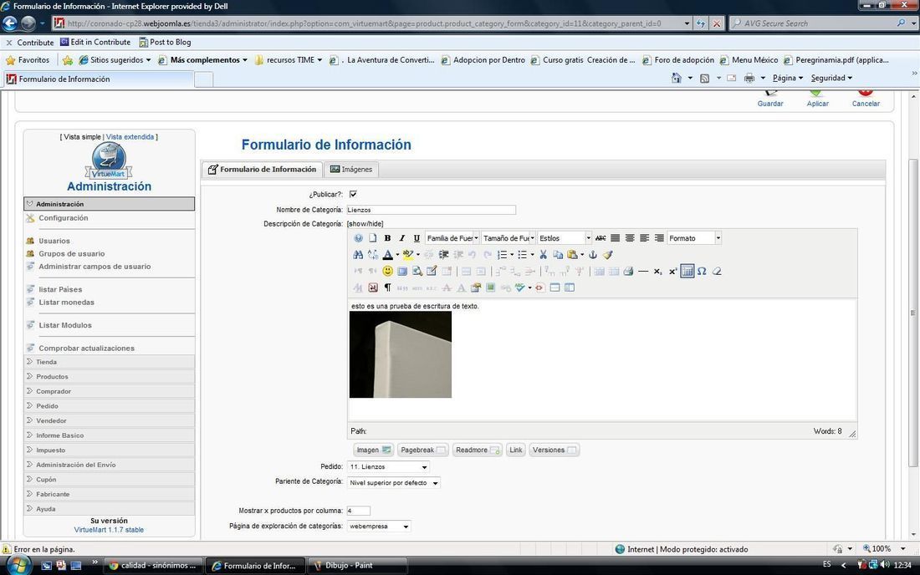
Task: Insert an anchor with the anchor icon
Action: pos(593,254)
